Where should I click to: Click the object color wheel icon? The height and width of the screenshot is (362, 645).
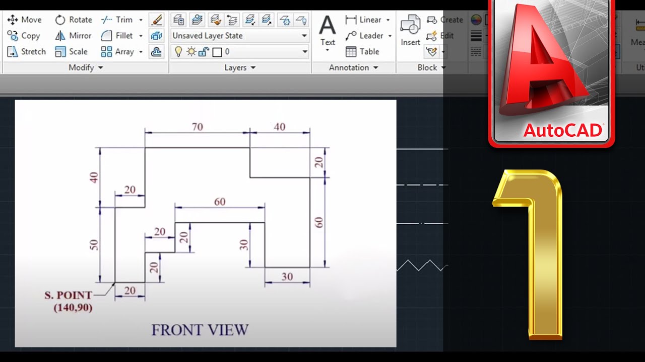[476, 20]
